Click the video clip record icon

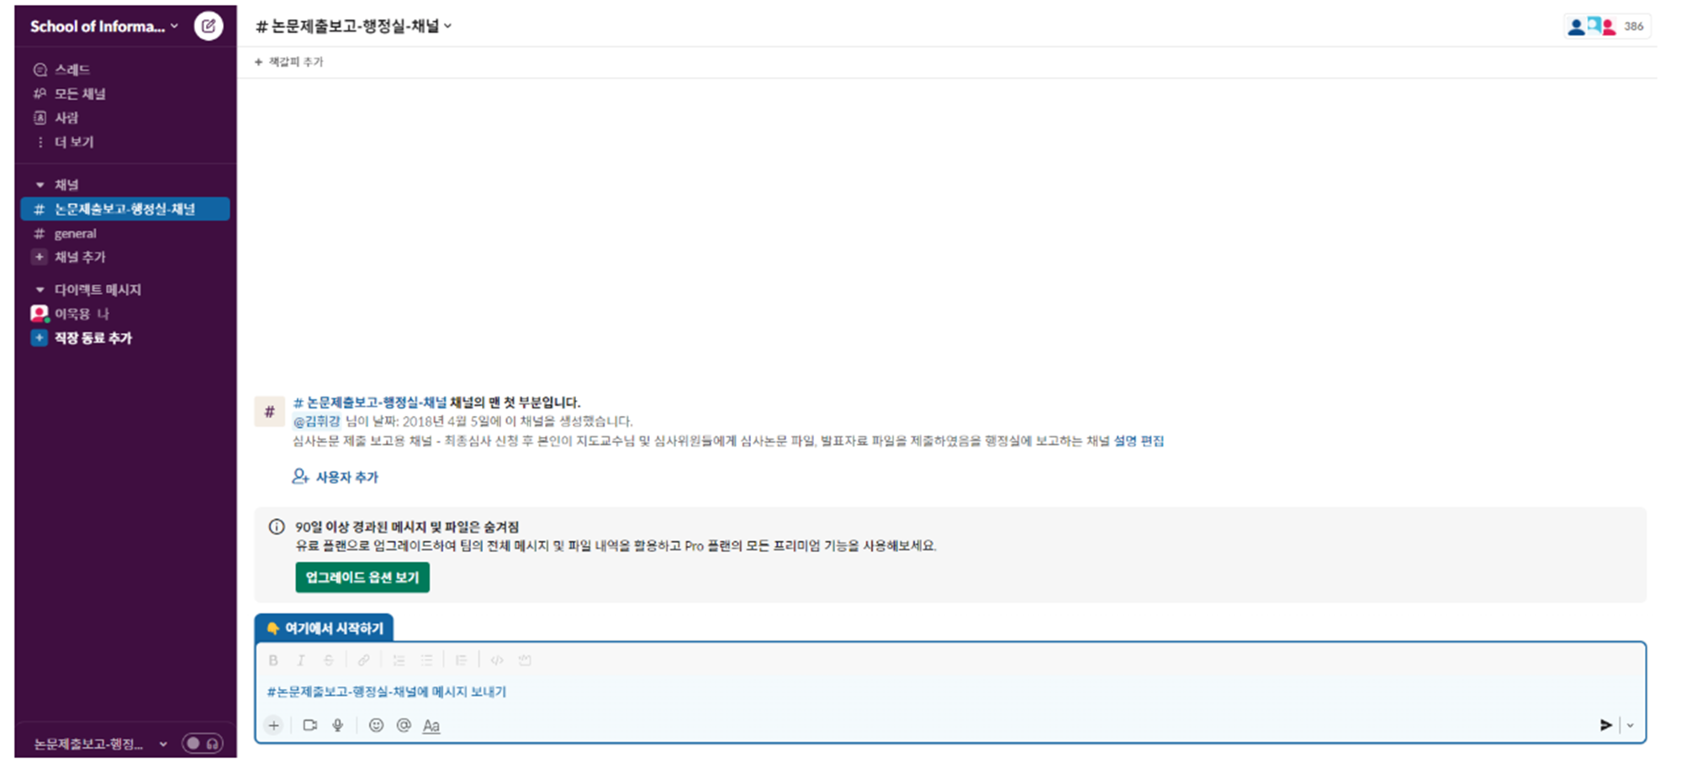[310, 725]
